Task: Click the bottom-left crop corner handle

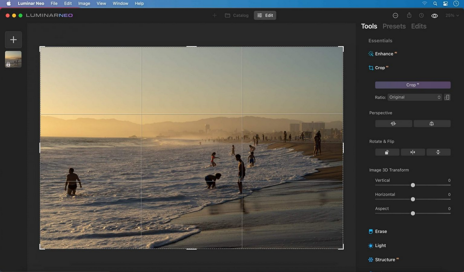Action: 42,247
